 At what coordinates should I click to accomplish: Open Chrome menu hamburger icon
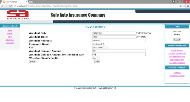point(188,6)
